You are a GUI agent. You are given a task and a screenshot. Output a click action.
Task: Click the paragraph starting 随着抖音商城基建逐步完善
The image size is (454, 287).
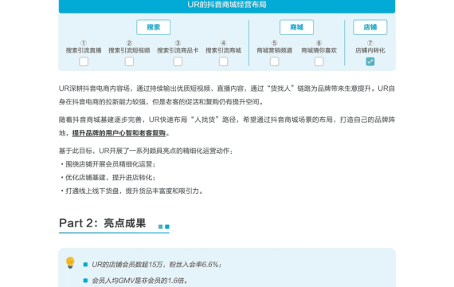(x=227, y=127)
